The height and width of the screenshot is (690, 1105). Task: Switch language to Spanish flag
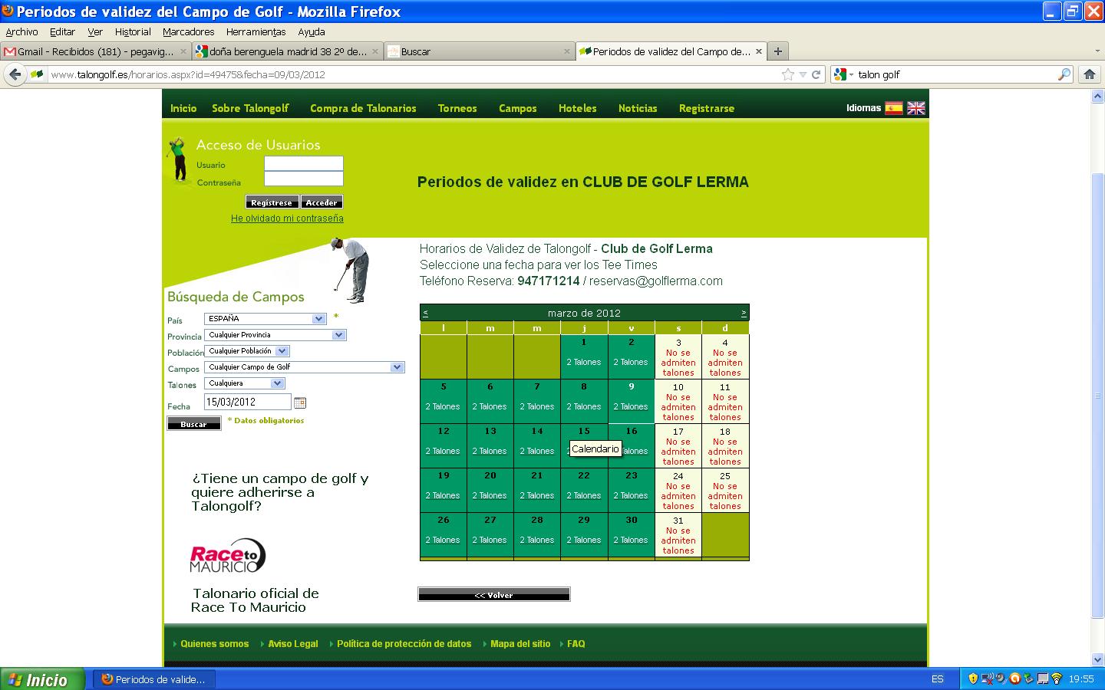click(x=894, y=108)
